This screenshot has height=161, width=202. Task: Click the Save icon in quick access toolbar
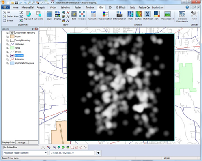17,2
